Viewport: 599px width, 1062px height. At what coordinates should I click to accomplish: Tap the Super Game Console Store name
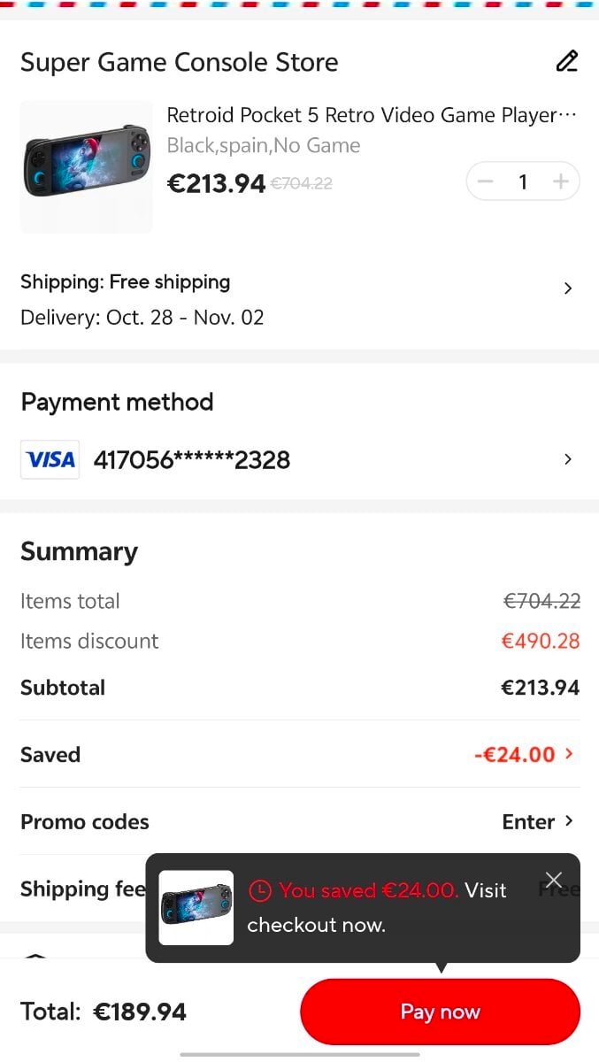click(x=179, y=62)
